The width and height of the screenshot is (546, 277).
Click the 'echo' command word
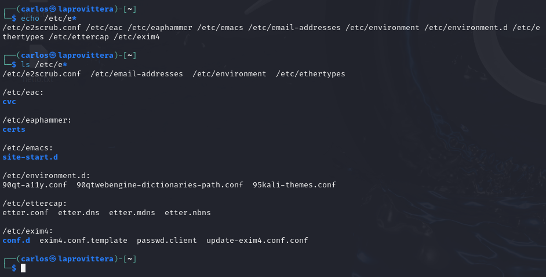(30, 19)
